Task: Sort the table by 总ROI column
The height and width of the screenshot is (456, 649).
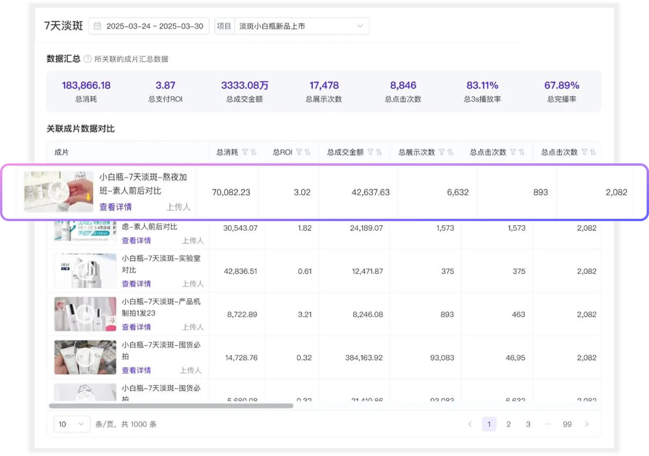Action: coord(308,152)
